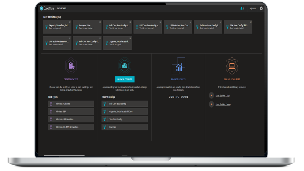Click the LoadCore logo icon

[x=42, y=8]
